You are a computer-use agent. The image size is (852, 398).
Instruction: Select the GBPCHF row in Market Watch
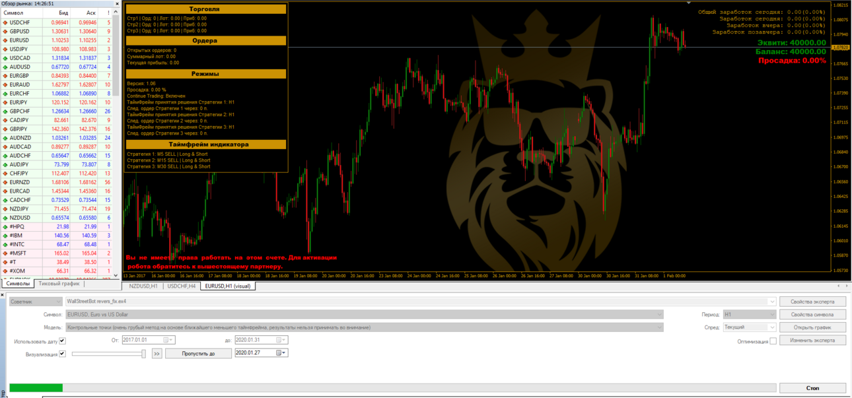pyautogui.click(x=57, y=112)
